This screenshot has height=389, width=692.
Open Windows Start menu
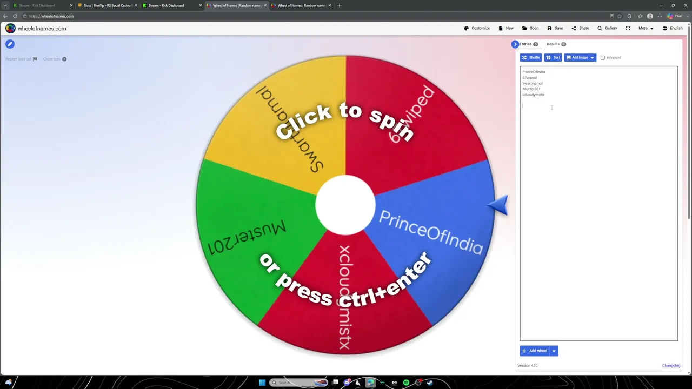262,383
